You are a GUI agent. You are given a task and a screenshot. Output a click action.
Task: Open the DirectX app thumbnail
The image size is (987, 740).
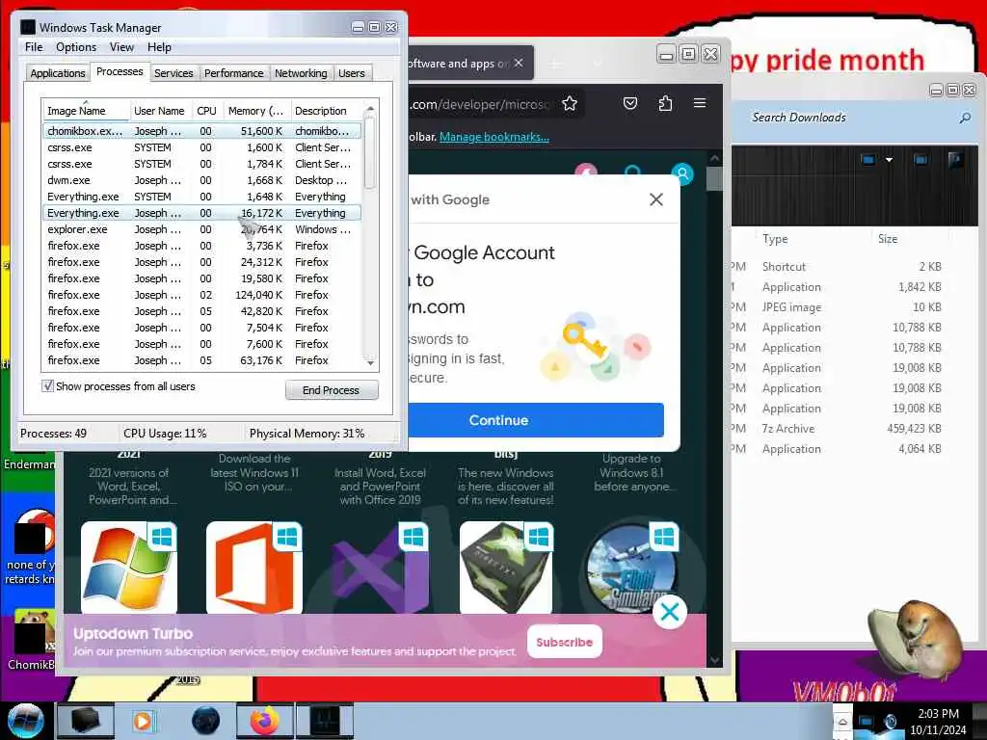tap(506, 567)
